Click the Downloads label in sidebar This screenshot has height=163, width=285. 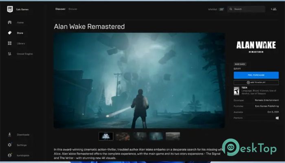(x=23, y=134)
